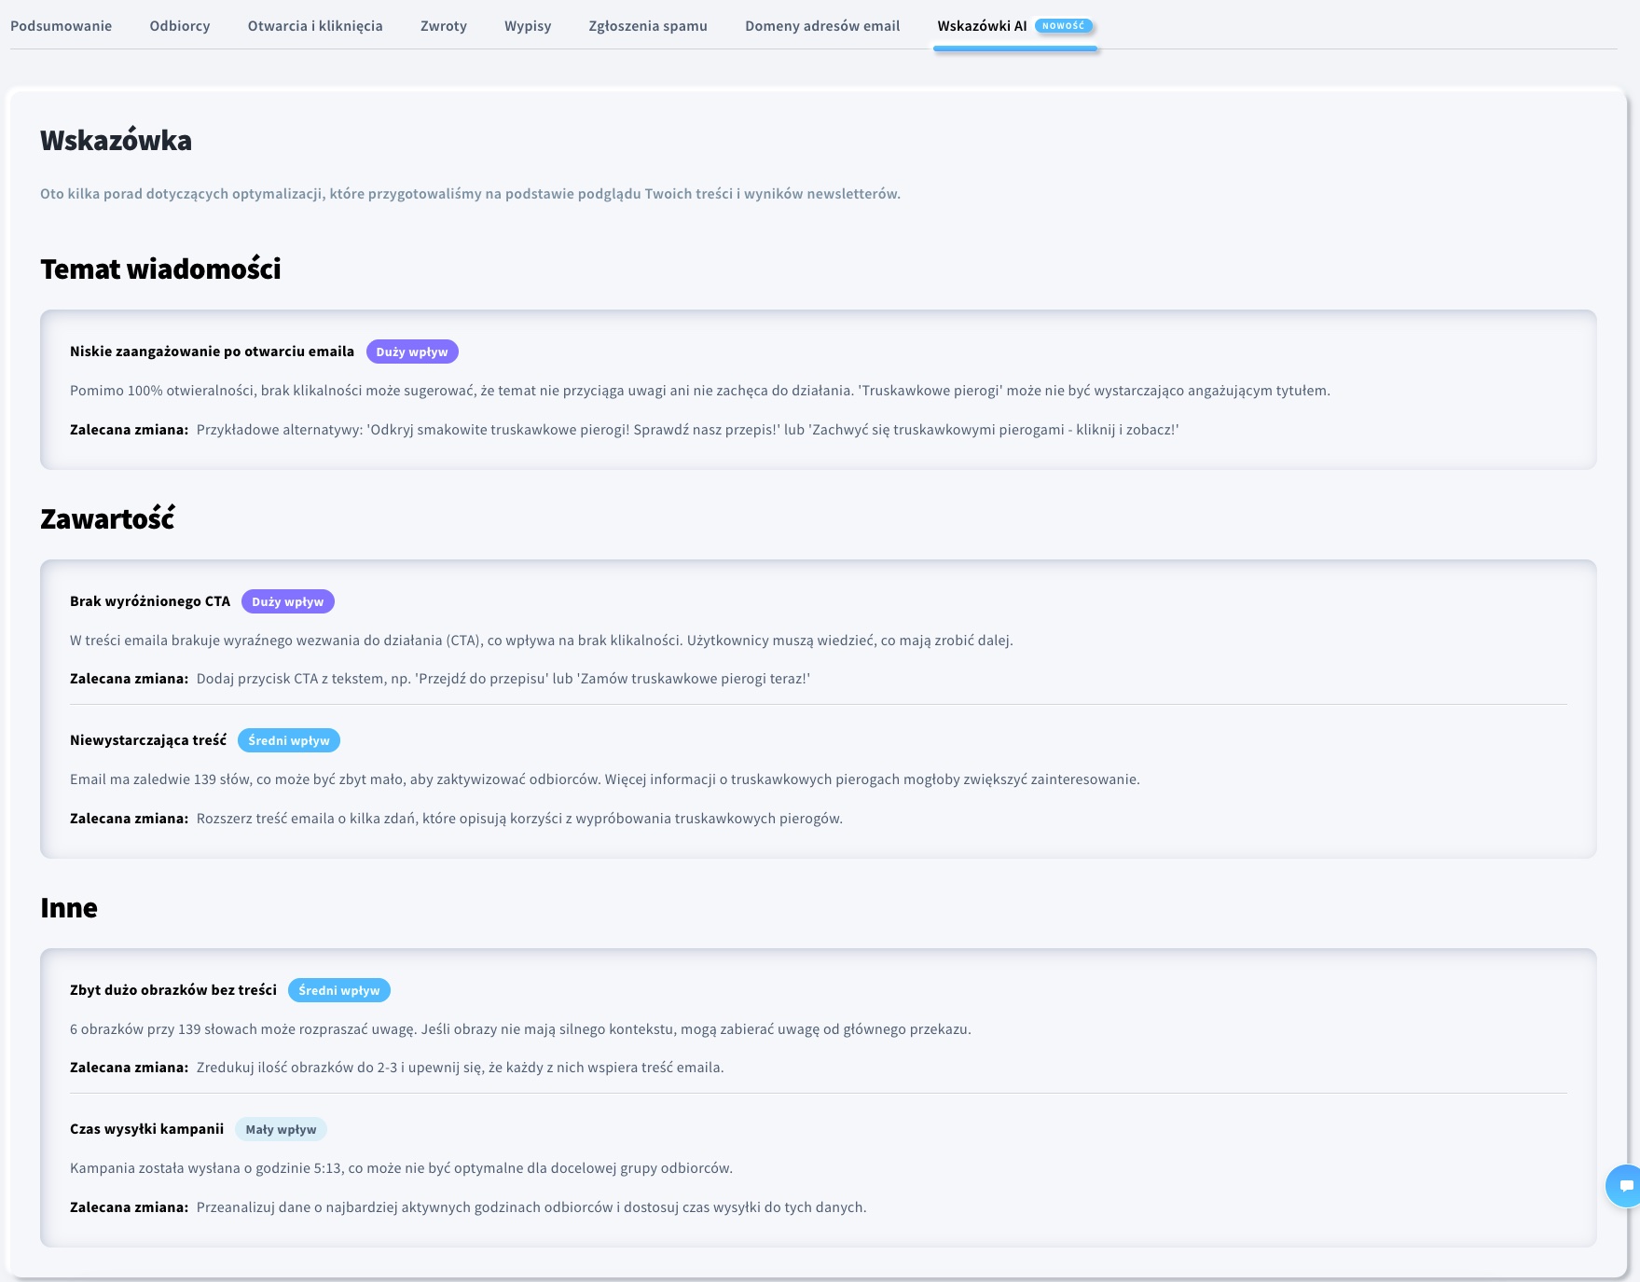Click the Temat wiadomości section heading

coord(160,269)
